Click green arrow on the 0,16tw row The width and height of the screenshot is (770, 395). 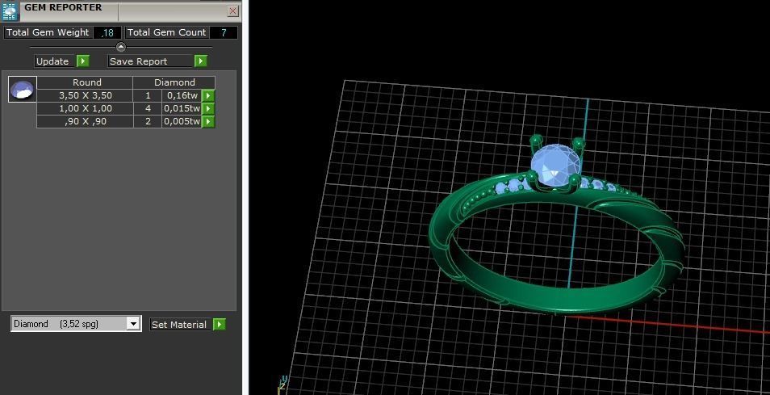coord(209,96)
